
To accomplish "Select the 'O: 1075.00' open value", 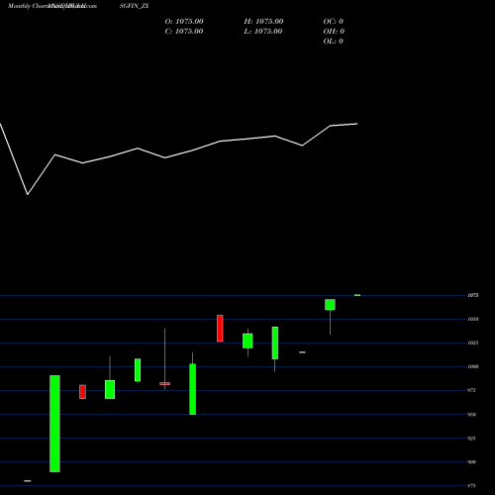I will (184, 22).
